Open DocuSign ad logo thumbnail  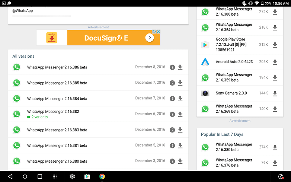pyautogui.click(x=52, y=38)
